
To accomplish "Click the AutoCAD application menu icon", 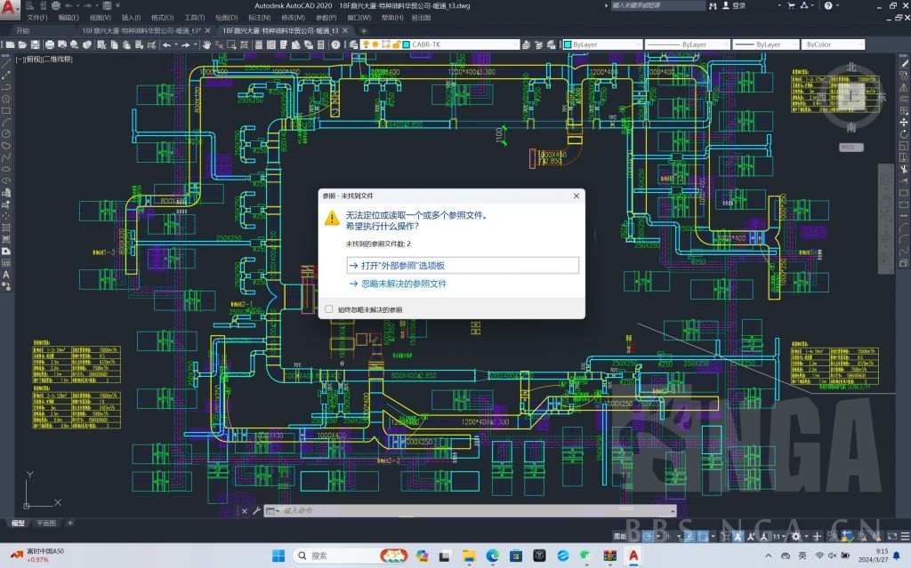I will [10, 7].
